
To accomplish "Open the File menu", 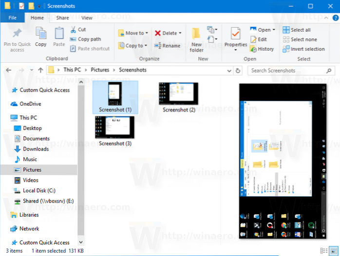I will 13,18.
